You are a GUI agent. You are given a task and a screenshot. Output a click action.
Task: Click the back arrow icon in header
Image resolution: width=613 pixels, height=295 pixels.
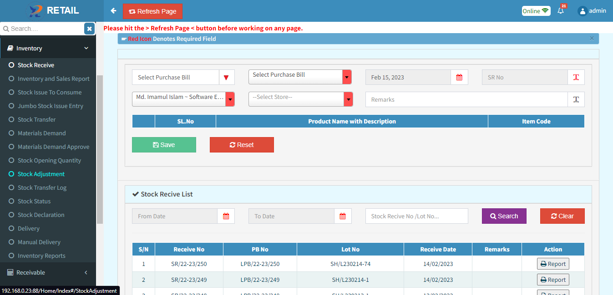pyautogui.click(x=113, y=11)
